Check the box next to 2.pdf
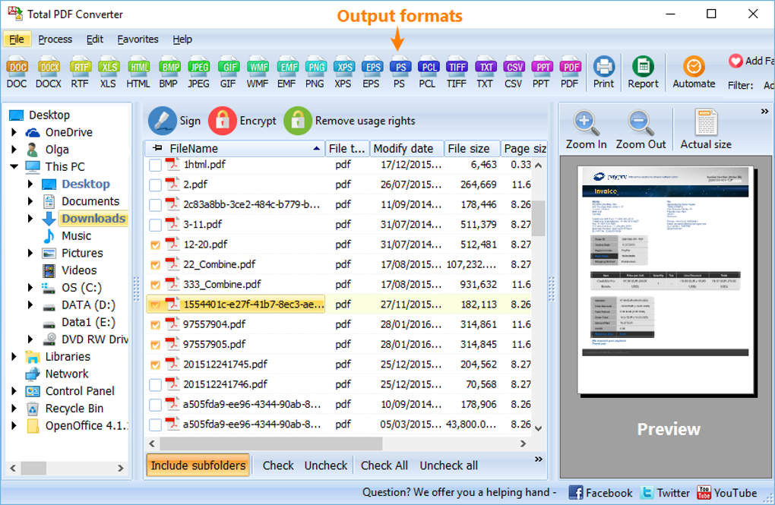 (152, 184)
